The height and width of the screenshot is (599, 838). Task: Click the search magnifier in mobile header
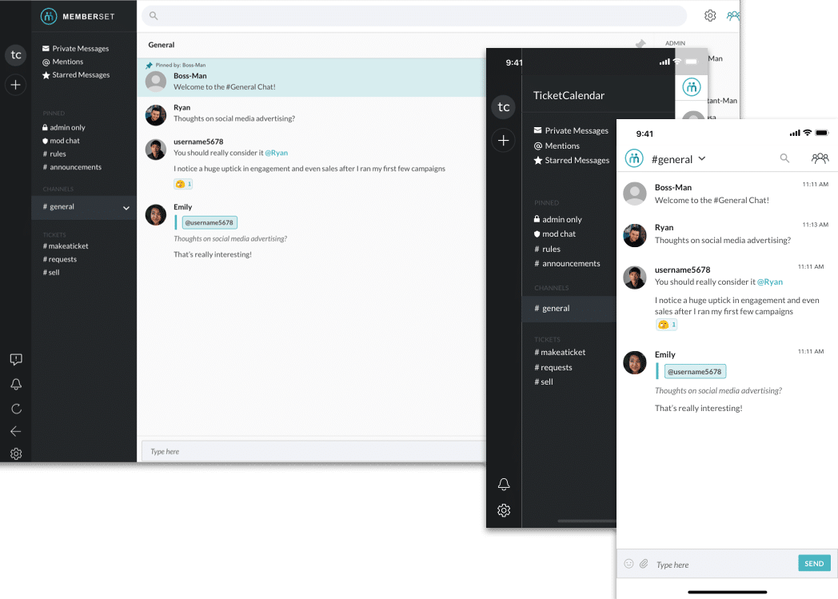(x=784, y=158)
